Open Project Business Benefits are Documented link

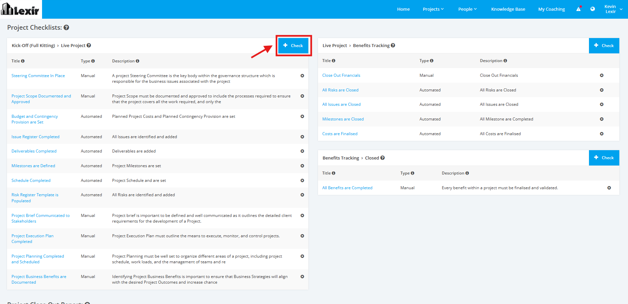[39, 279]
